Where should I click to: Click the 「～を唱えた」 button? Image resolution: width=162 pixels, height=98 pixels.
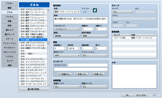[x=64, y=74]
